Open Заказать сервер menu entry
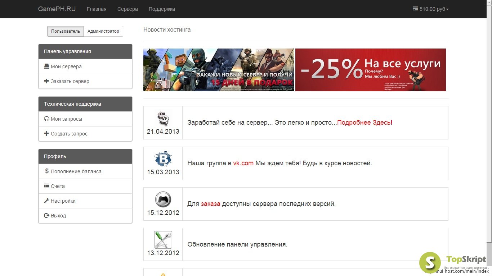The width and height of the screenshot is (492, 276). click(85, 81)
